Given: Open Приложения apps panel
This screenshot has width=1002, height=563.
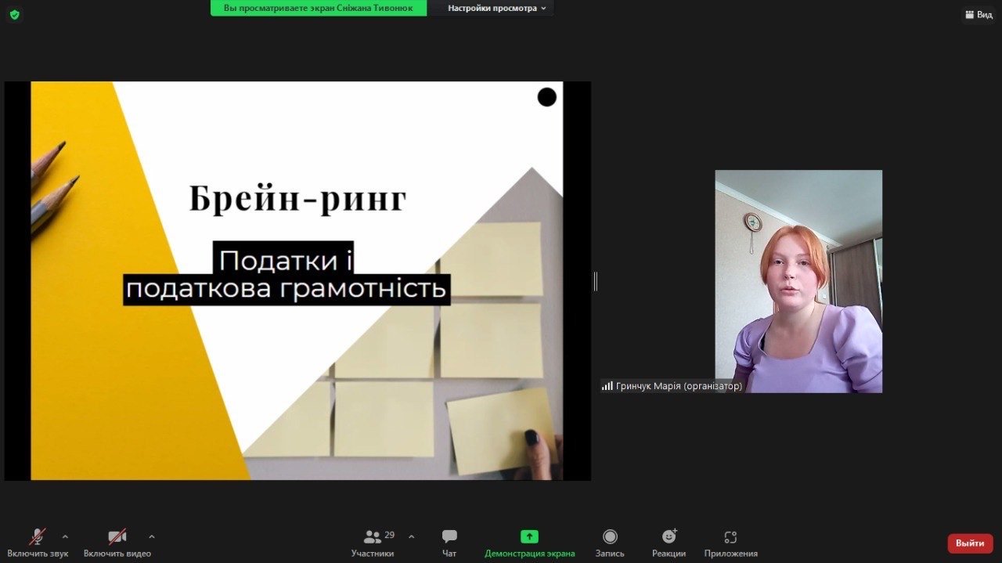Looking at the screenshot, I should pyautogui.click(x=730, y=542).
